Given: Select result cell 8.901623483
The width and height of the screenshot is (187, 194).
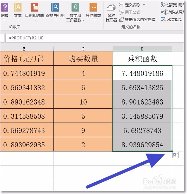Looking at the screenshot, I should pos(142,101).
